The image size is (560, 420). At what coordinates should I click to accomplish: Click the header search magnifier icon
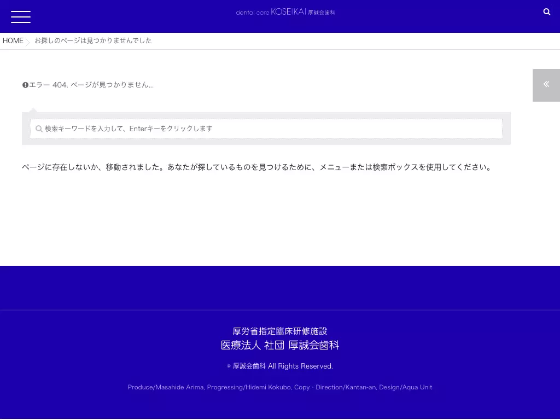point(546,12)
